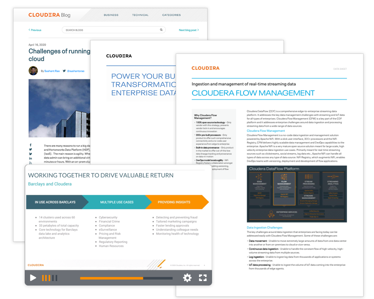The width and height of the screenshot is (374, 299).
Task: Toggle fullscreen on the video player
Action: 203,278
